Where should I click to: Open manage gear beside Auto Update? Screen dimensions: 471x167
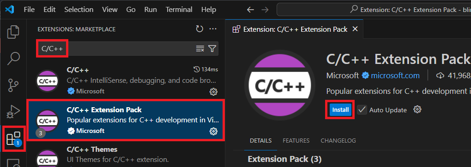click(417, 109)
